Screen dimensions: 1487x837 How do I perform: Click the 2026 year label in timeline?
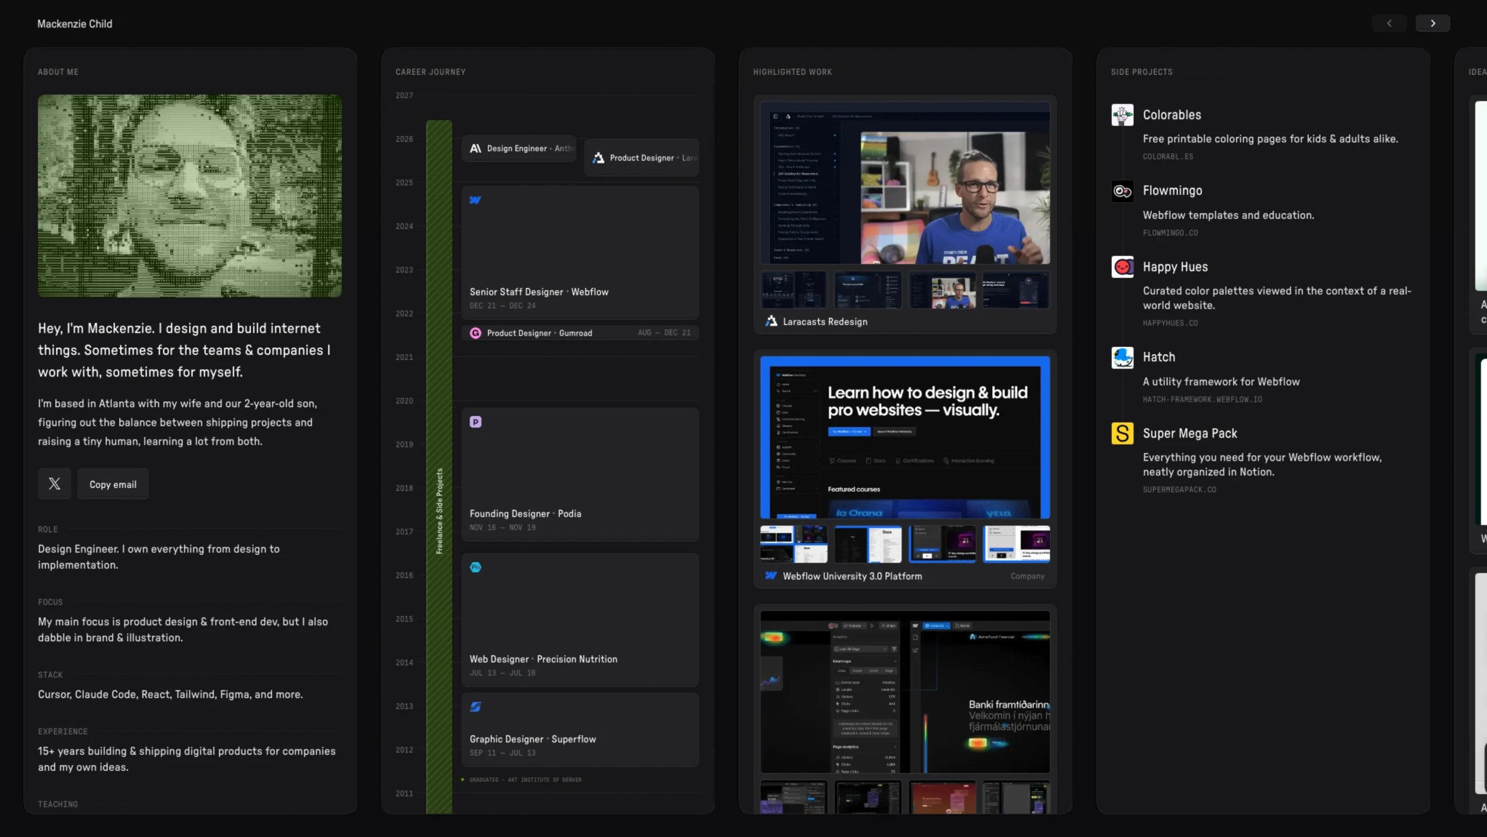(404, 139)
